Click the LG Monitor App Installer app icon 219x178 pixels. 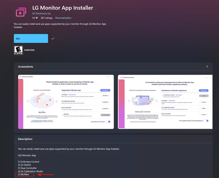pyautogui.click(x=21, y=12)
